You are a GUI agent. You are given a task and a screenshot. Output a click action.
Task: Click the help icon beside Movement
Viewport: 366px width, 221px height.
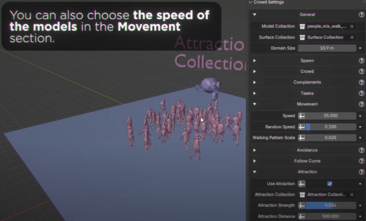pyautogui.click(x=362, y=104)
